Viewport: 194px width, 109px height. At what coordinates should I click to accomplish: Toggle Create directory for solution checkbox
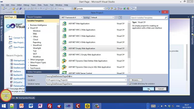tap(130, 84)
